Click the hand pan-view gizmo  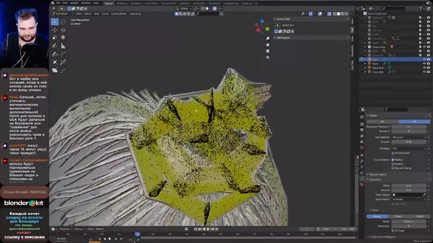coord(268,45)
